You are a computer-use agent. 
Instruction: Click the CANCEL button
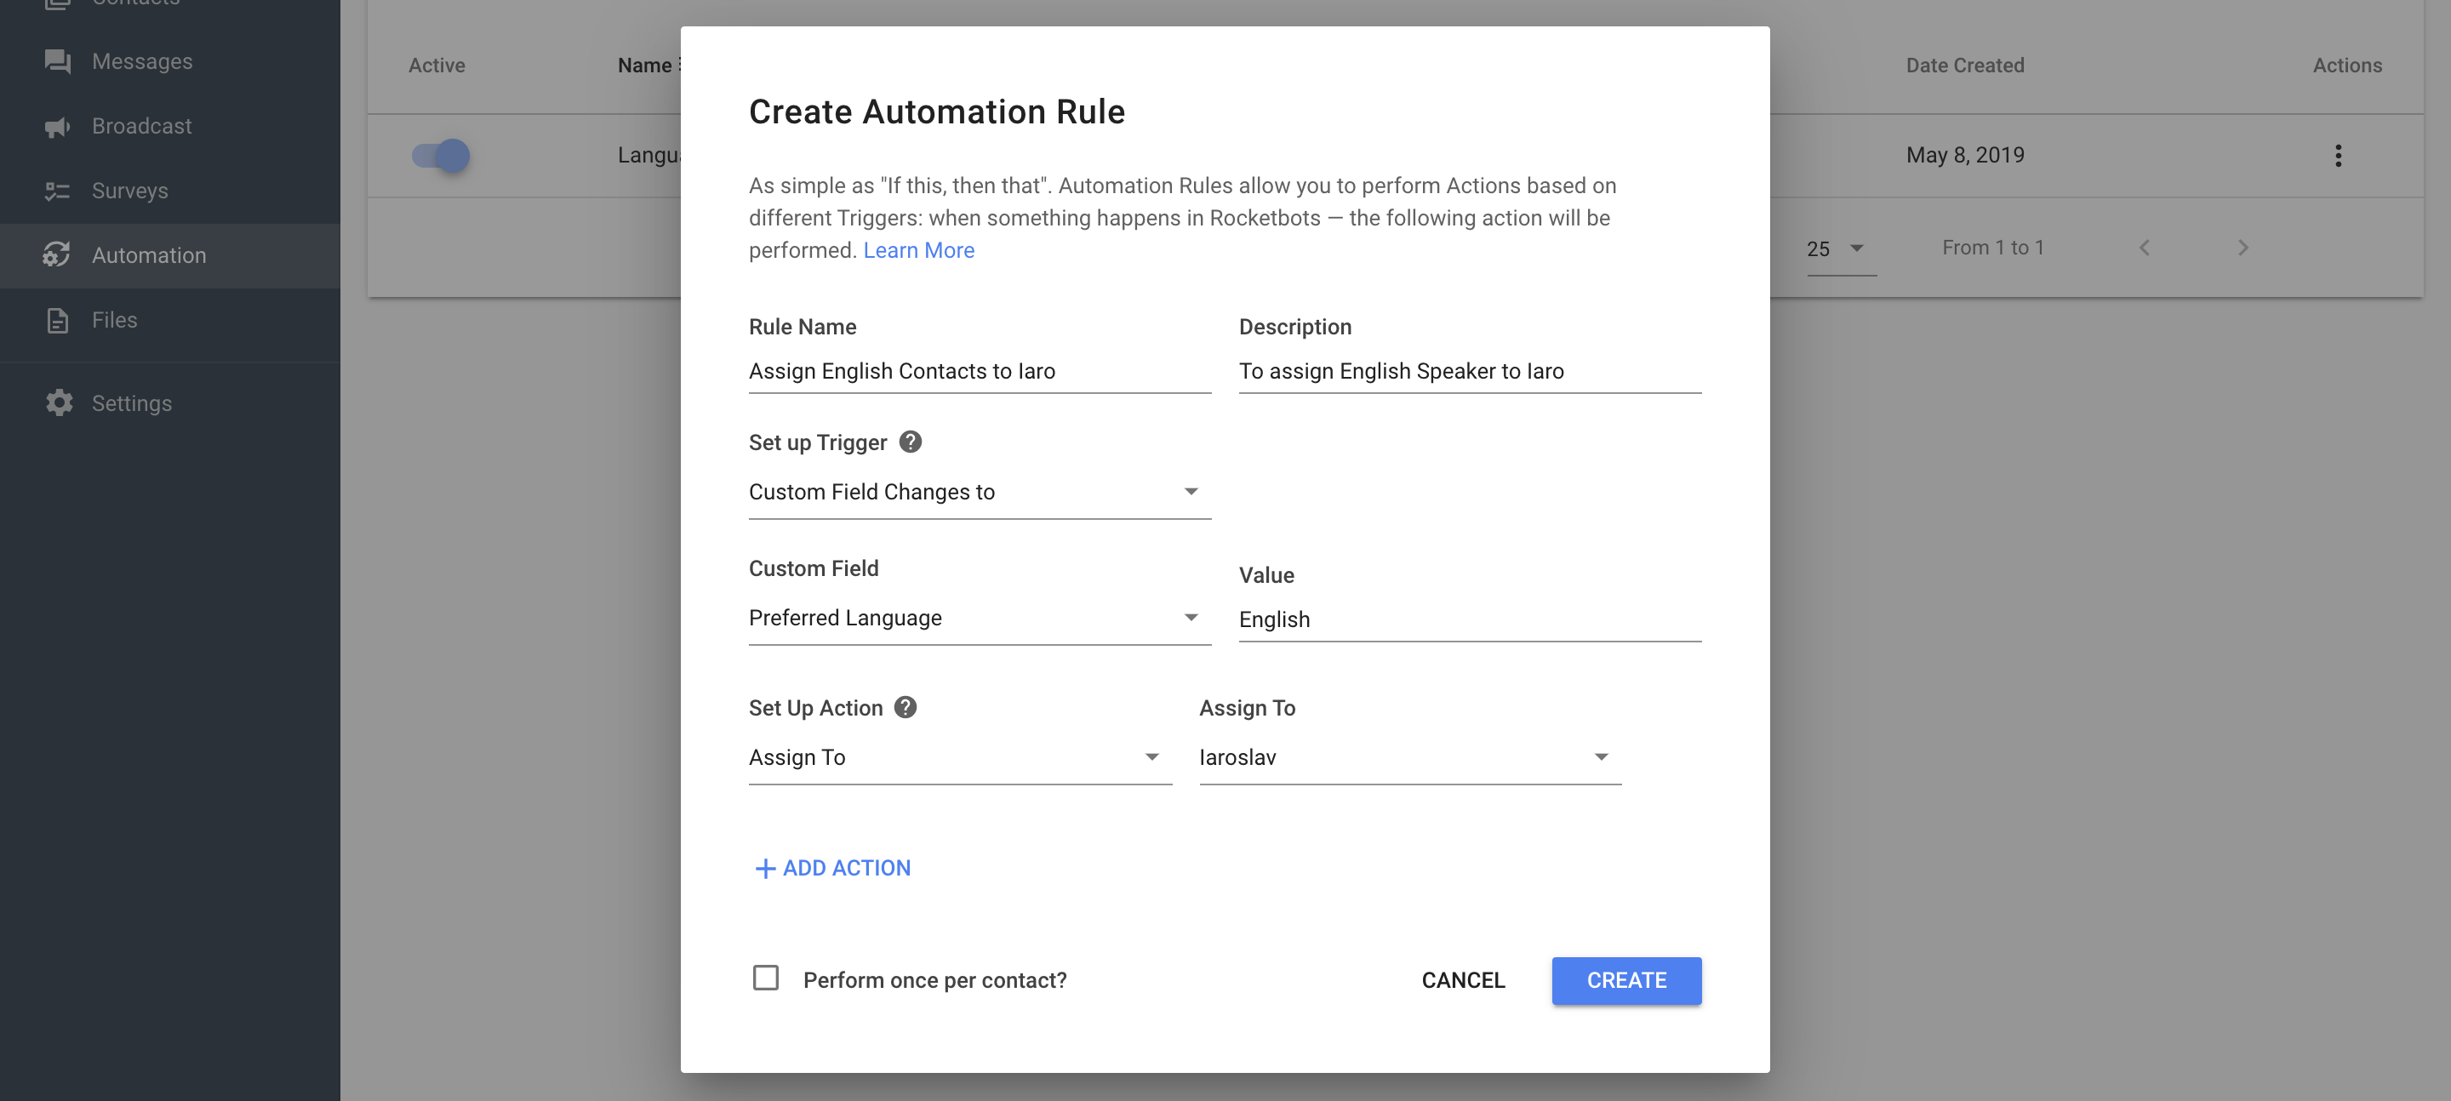coord(1461,979)
